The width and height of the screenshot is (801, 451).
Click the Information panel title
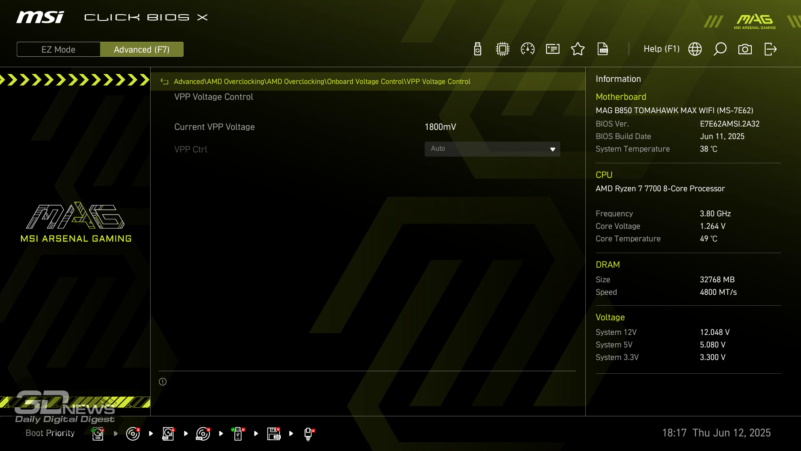[x=618, y=79]
